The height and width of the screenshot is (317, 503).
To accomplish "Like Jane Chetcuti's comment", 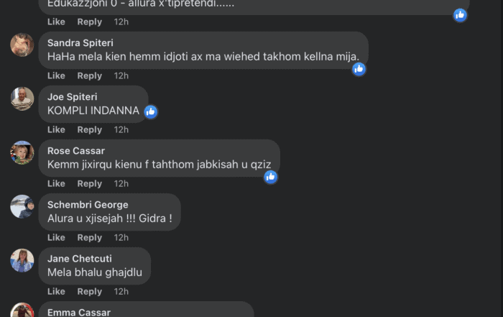I will point(56,291).
